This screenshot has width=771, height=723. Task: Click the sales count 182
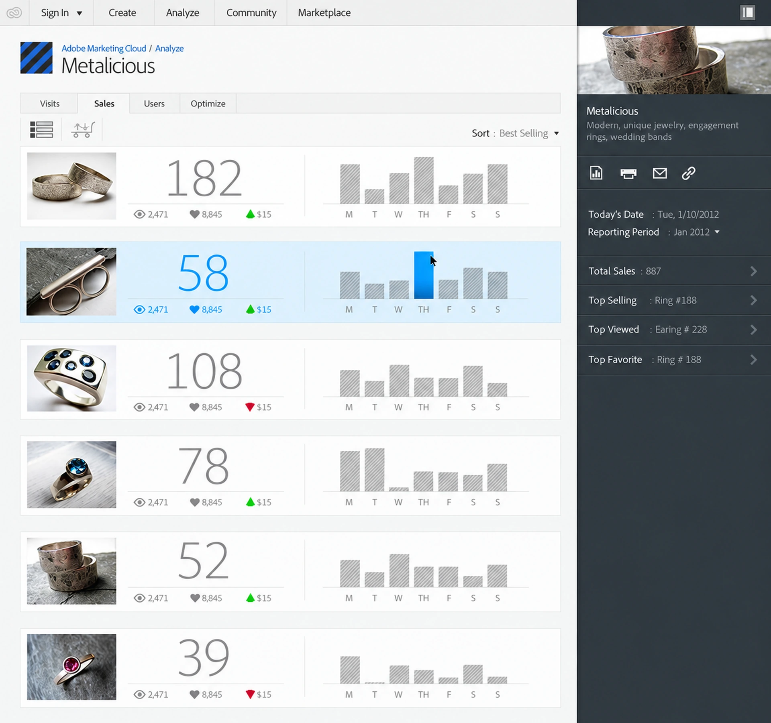click(204, 178)
